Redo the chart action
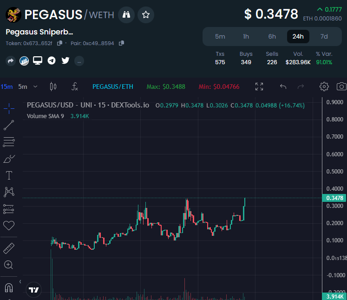The image size is (347, 300). tap(301, 87)
